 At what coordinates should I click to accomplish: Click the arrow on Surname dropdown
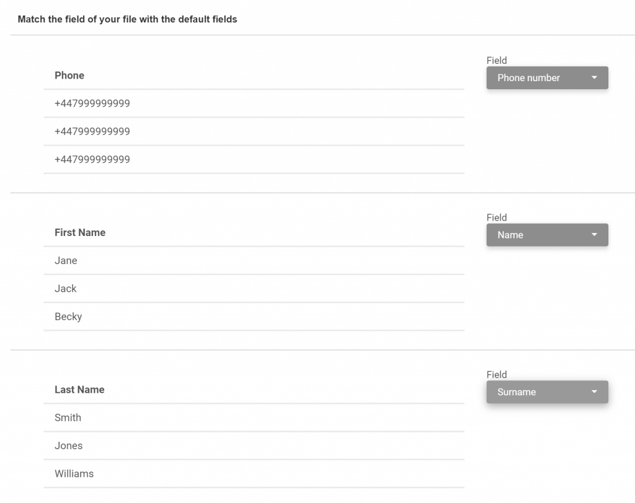tap(594, 391)
